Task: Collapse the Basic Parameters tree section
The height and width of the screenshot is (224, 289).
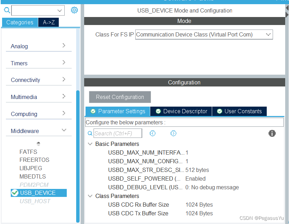Action: point(90,143)
